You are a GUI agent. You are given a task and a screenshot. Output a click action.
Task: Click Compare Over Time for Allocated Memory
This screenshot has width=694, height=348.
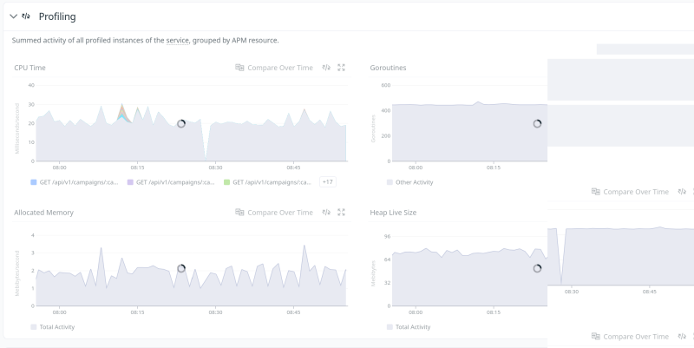point(279,212)
